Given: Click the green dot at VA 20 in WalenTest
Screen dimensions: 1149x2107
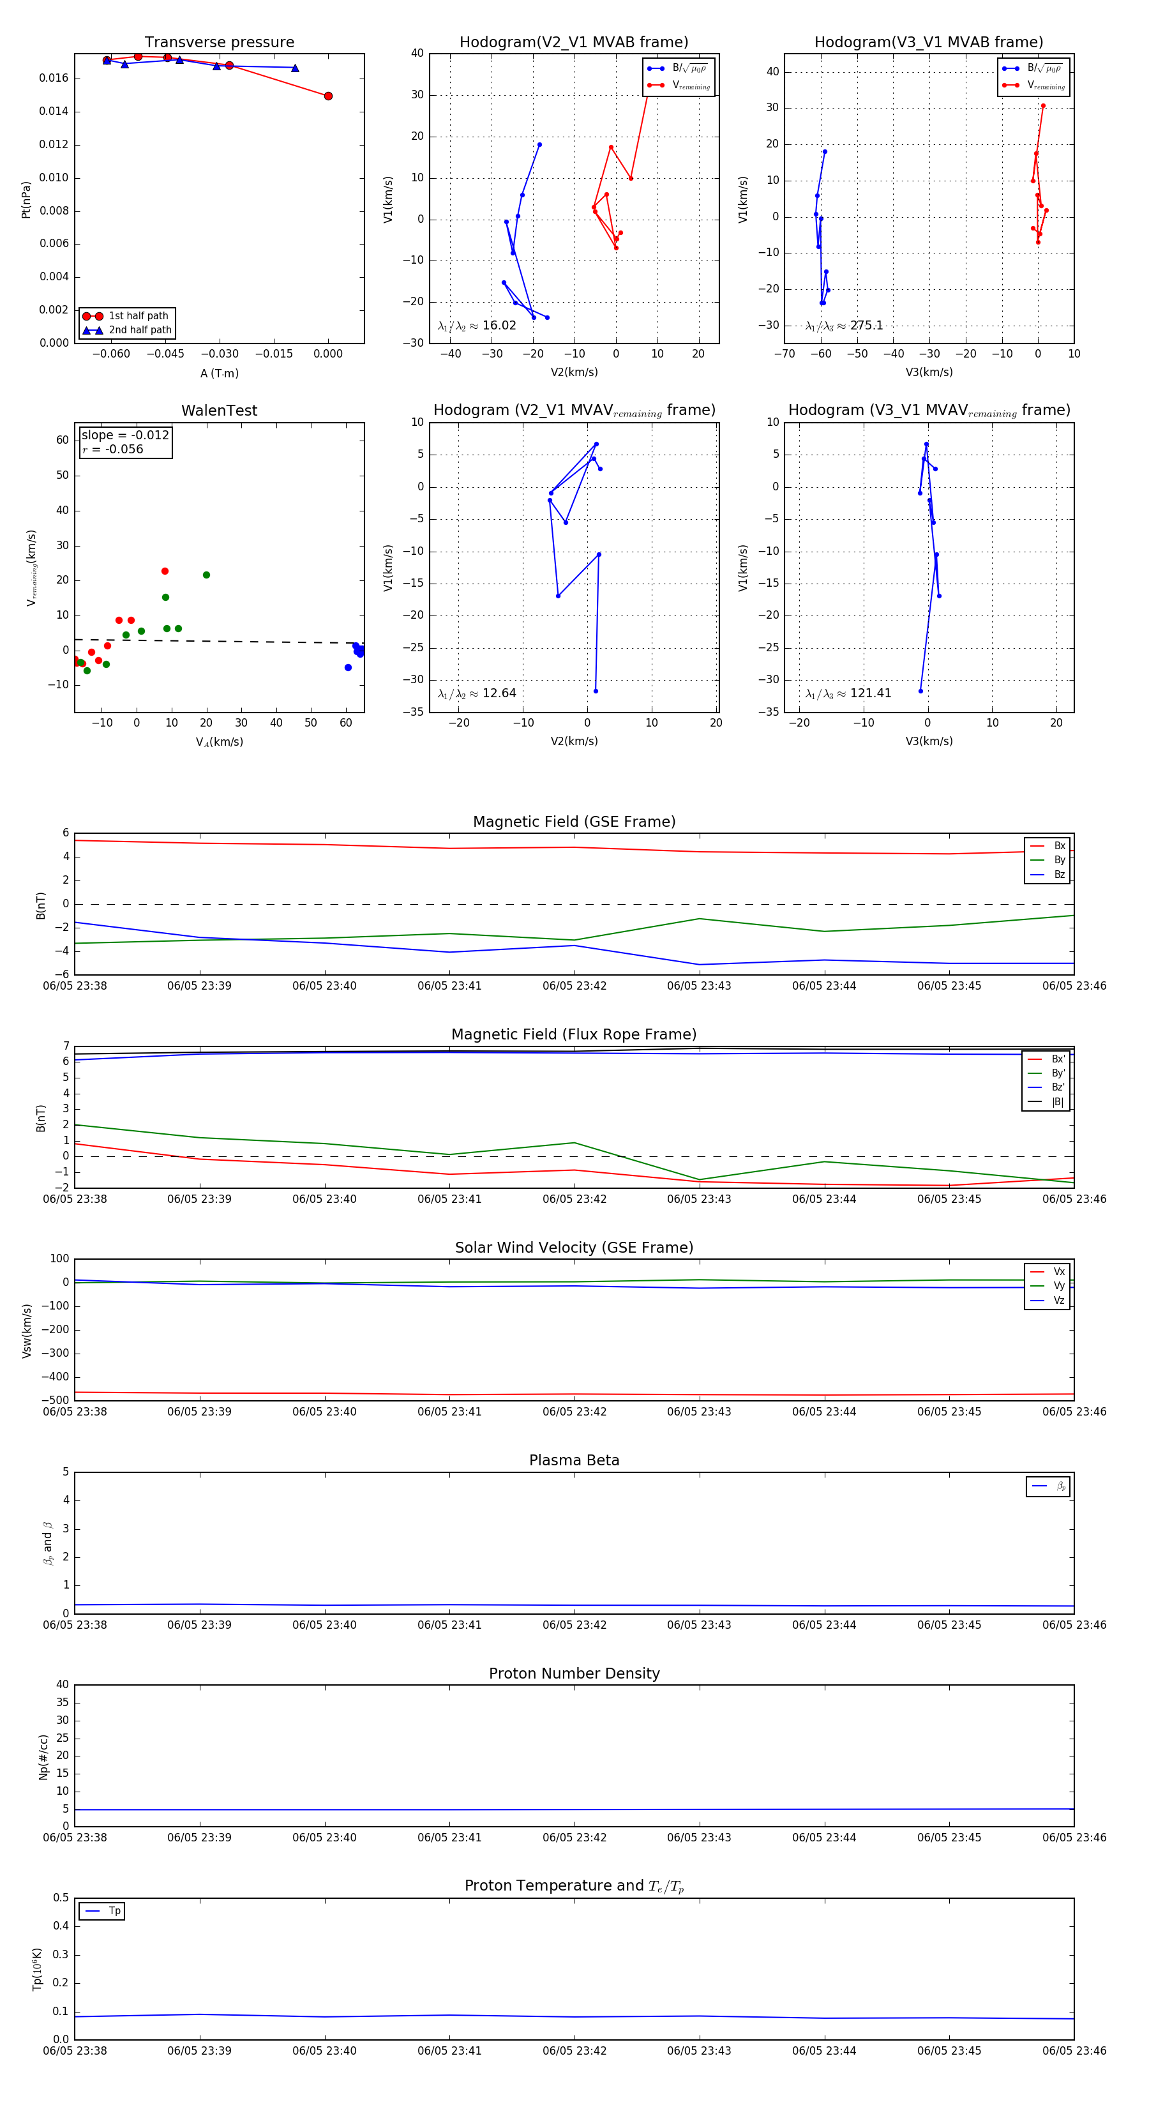Looking at the screenshot, I should pyautogui.click(x=206, y=575).
